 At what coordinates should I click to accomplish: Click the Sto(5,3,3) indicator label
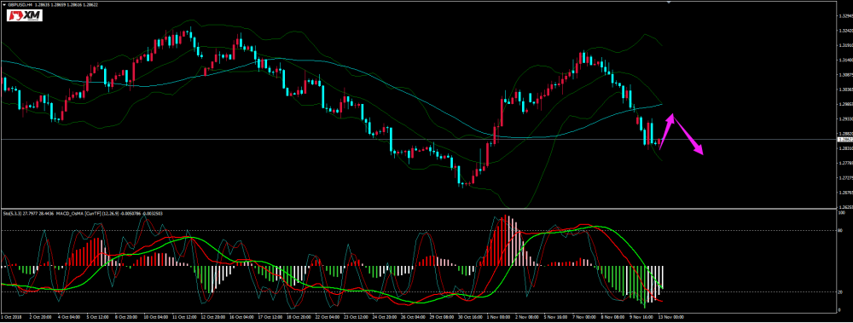[x=12, y=213]
